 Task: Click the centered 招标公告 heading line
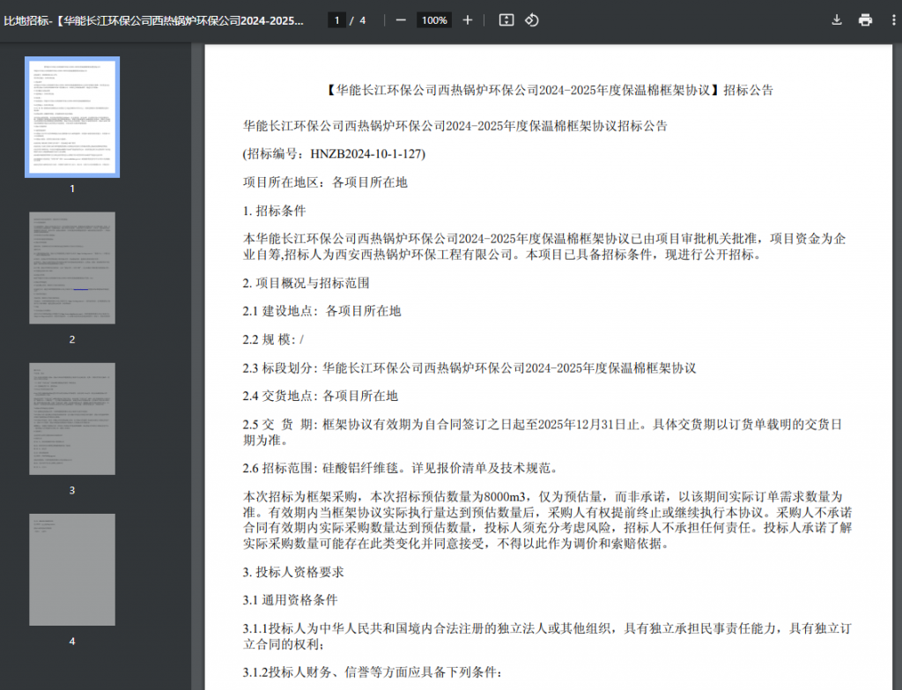point(550,90)
